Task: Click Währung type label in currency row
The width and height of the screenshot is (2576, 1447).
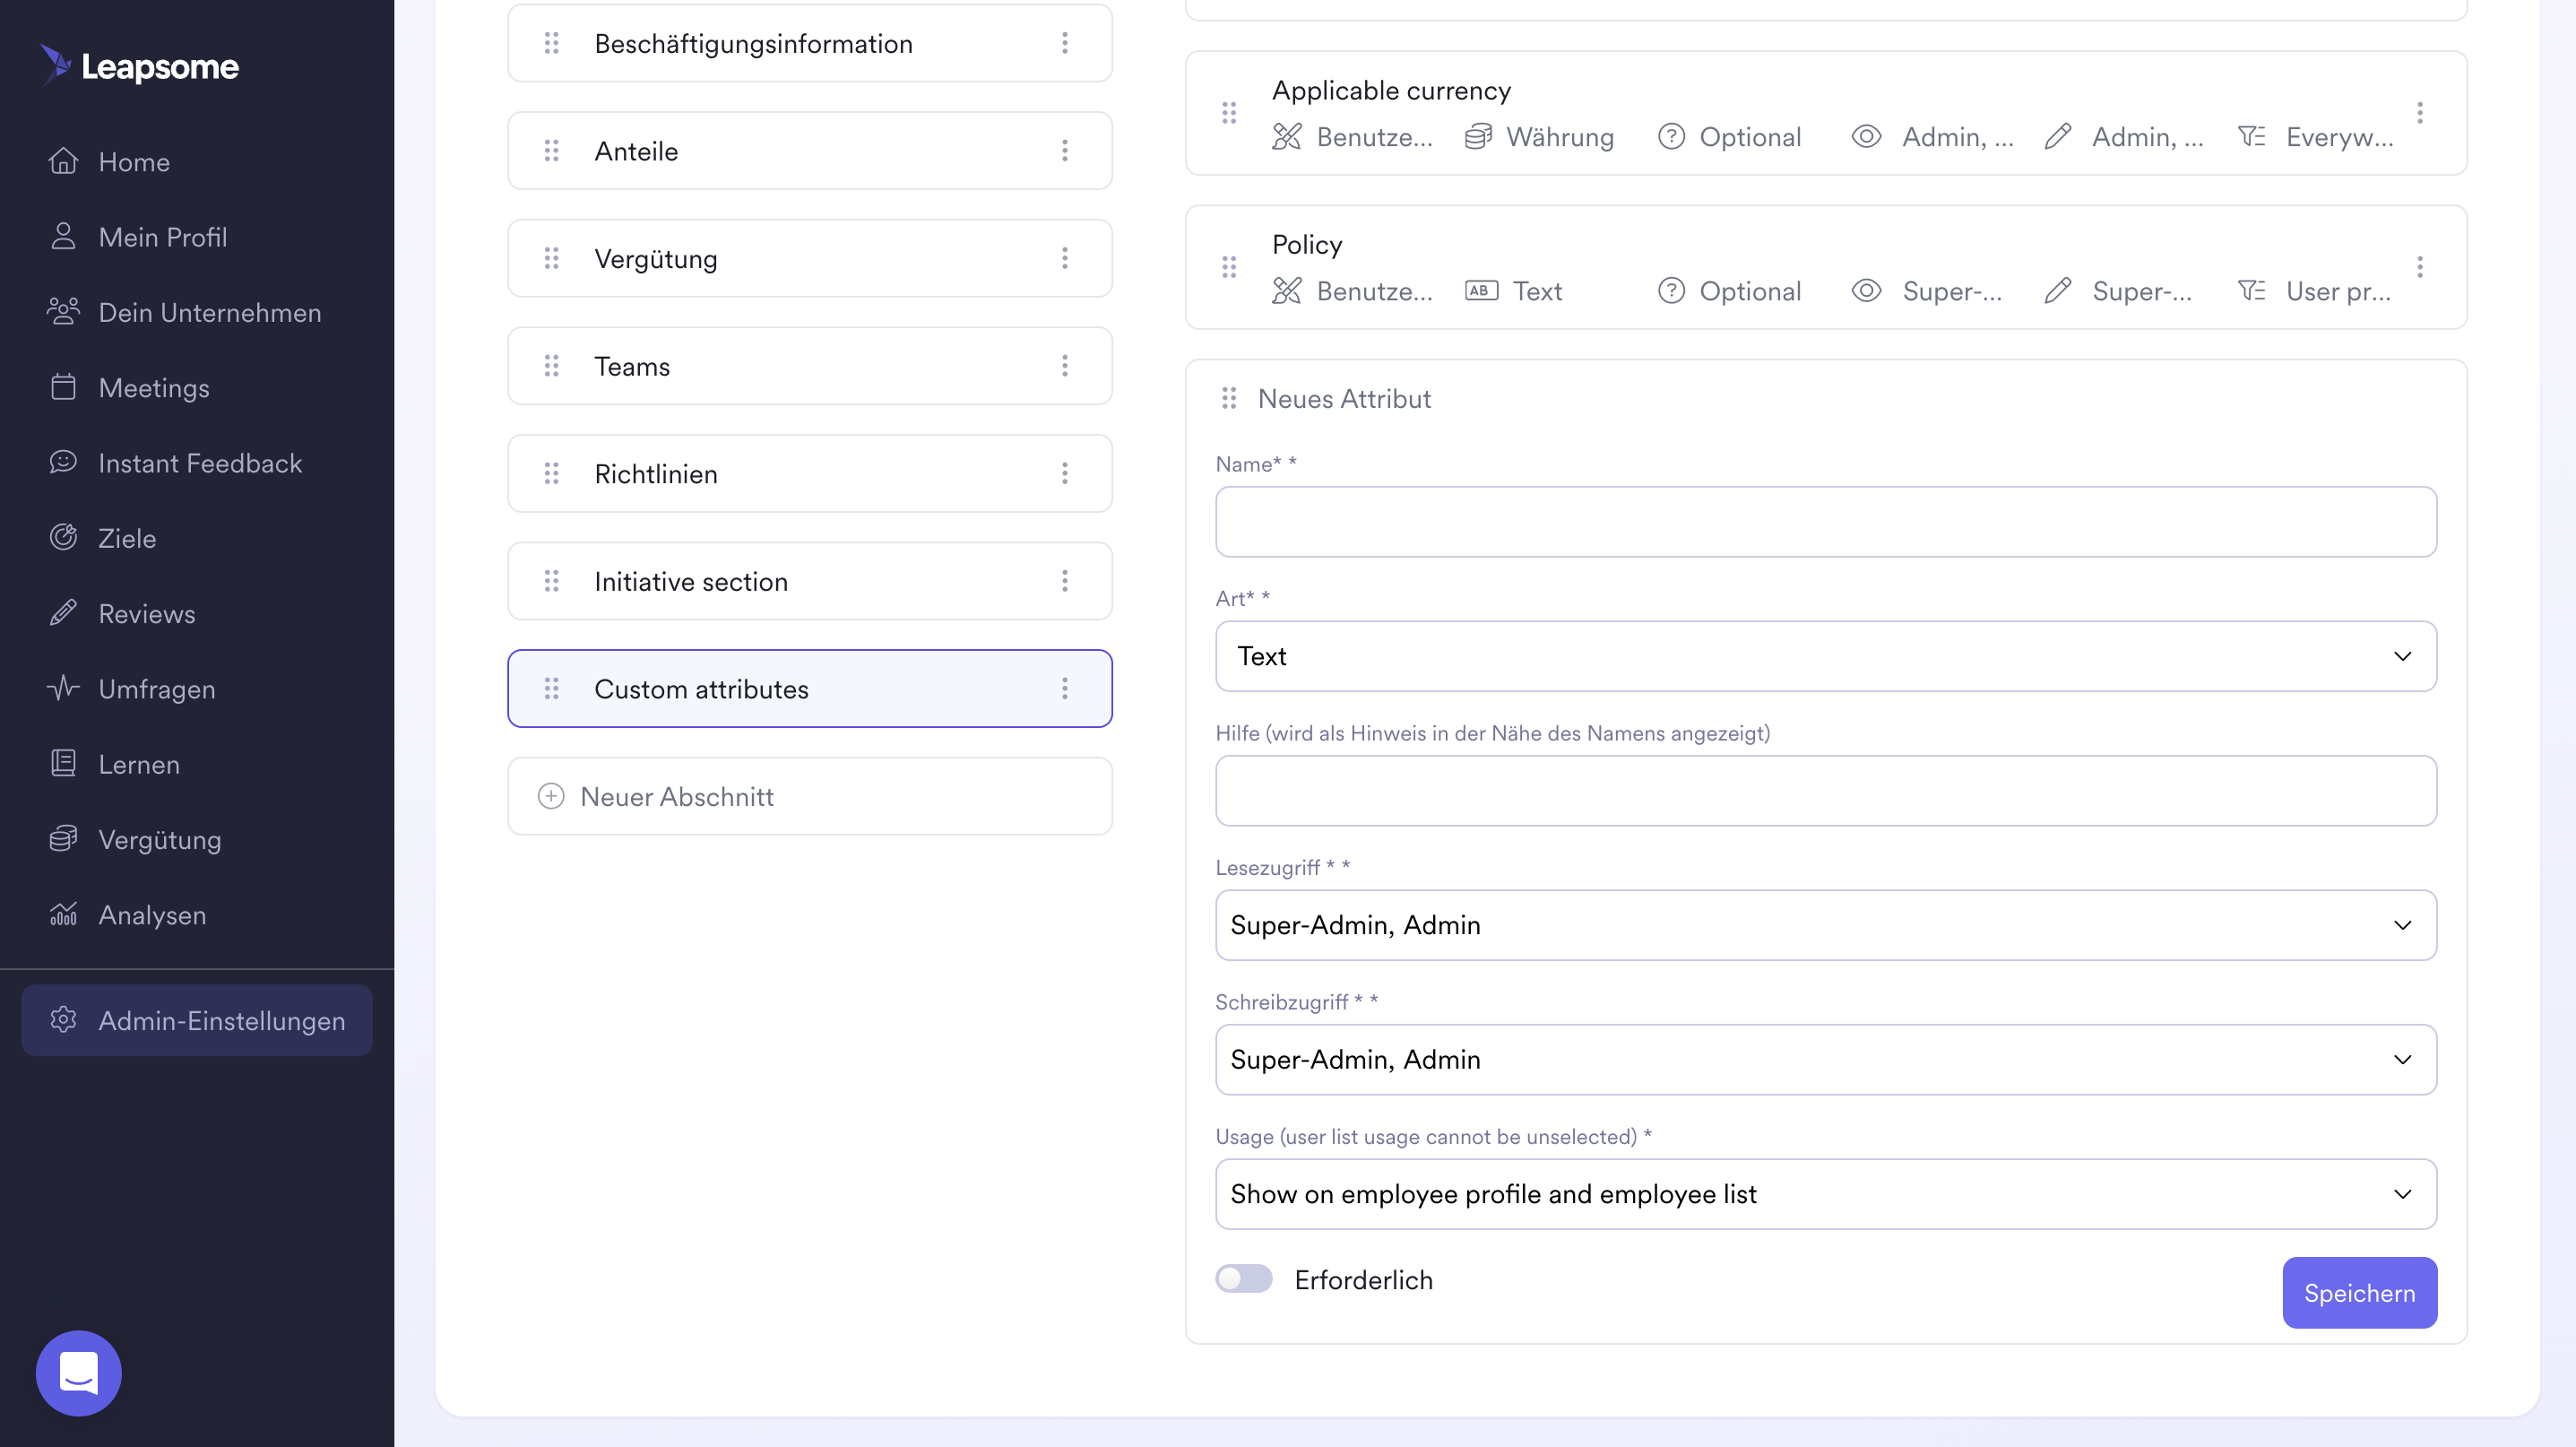Action: tap(1560, 136)
